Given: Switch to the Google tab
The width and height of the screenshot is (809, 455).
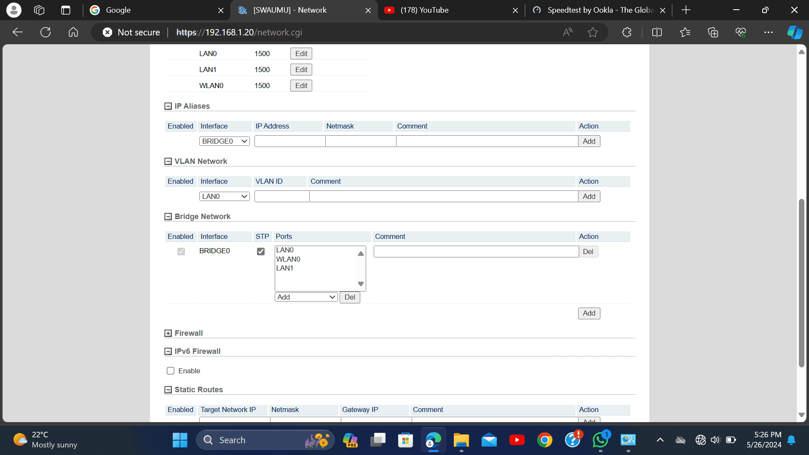Looking at the screenshot, I should 157,10.
